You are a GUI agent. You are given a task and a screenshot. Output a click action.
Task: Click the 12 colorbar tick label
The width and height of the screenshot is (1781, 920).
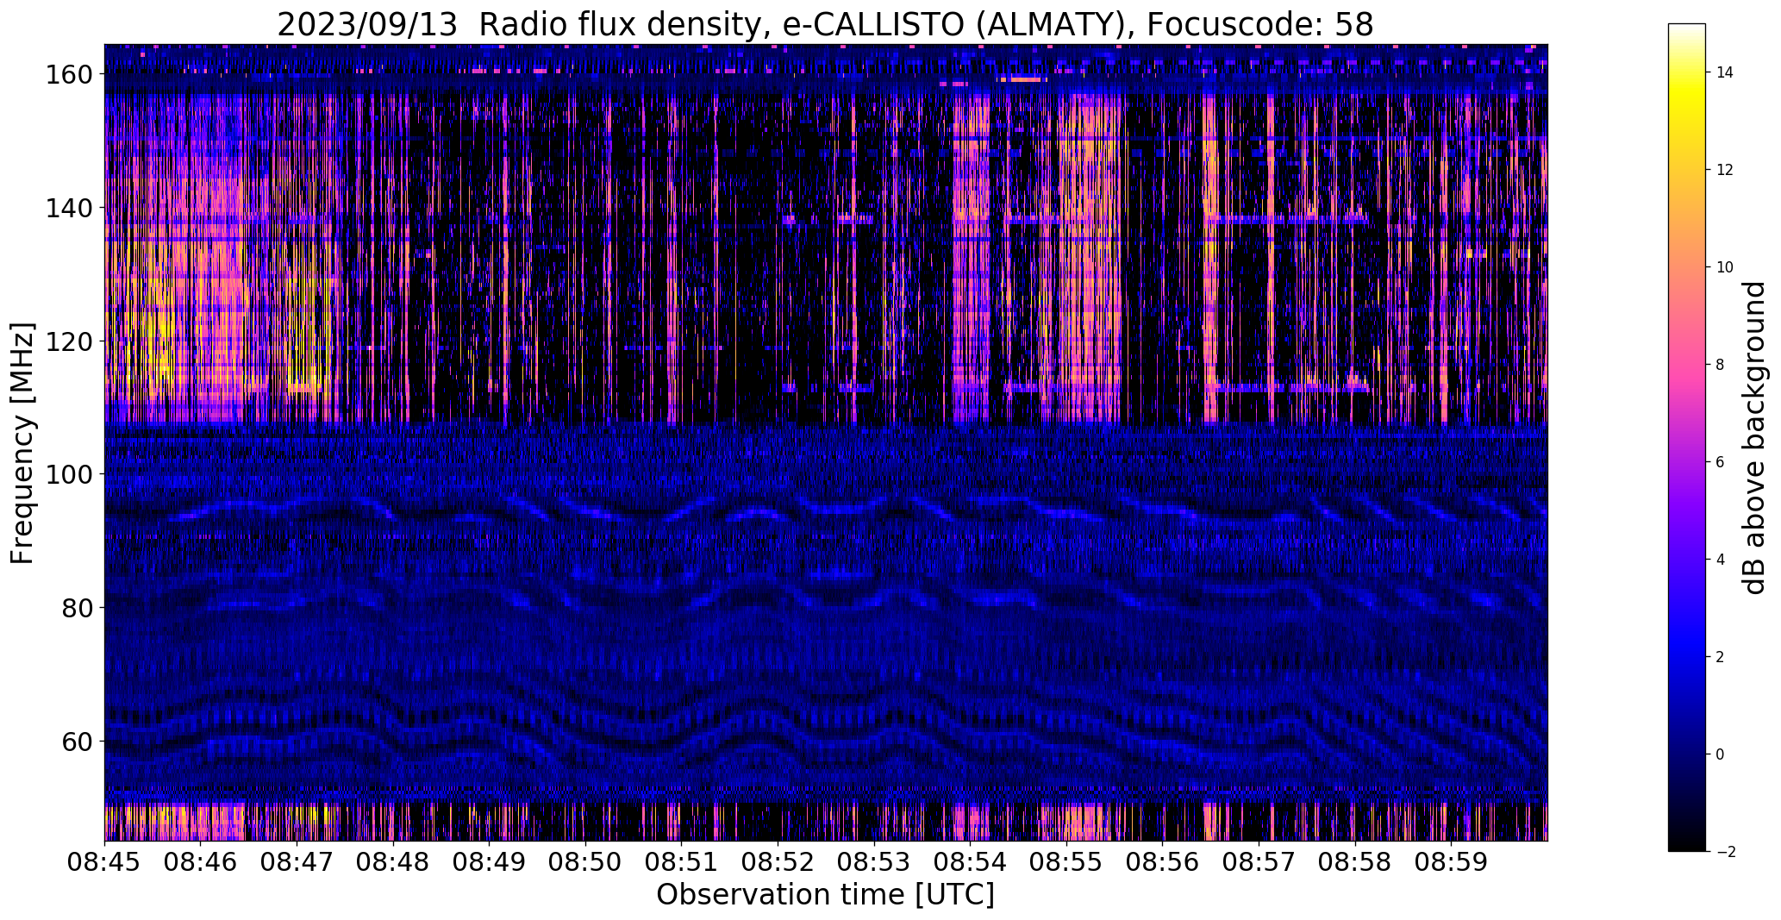pos(1725,170)
